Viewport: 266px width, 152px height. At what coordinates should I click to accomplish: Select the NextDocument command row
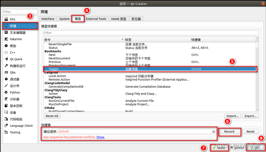(150, 58)
